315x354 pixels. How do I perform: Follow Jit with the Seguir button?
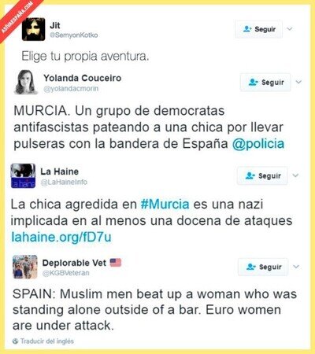pyautogui.click(x=259, y=29)
